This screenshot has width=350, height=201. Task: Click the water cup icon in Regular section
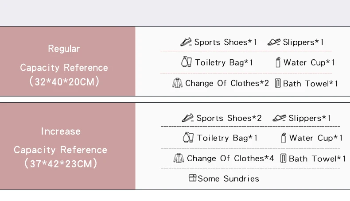point(278,62)
